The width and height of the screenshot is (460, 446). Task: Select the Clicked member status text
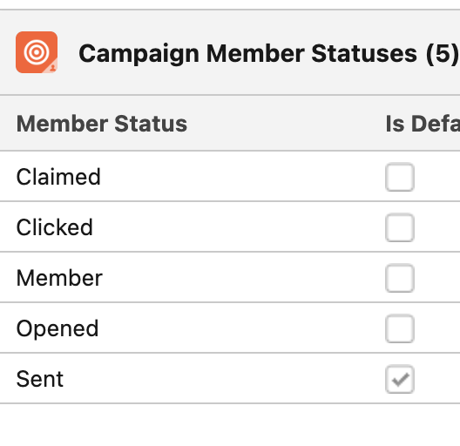[x=55, y=227]
